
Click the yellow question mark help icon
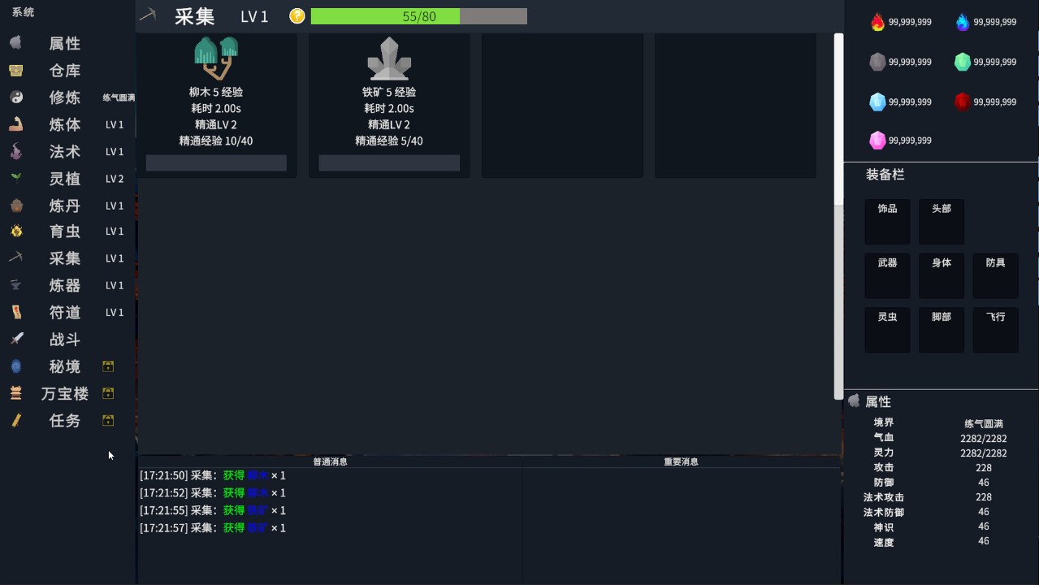pos(297,16)
